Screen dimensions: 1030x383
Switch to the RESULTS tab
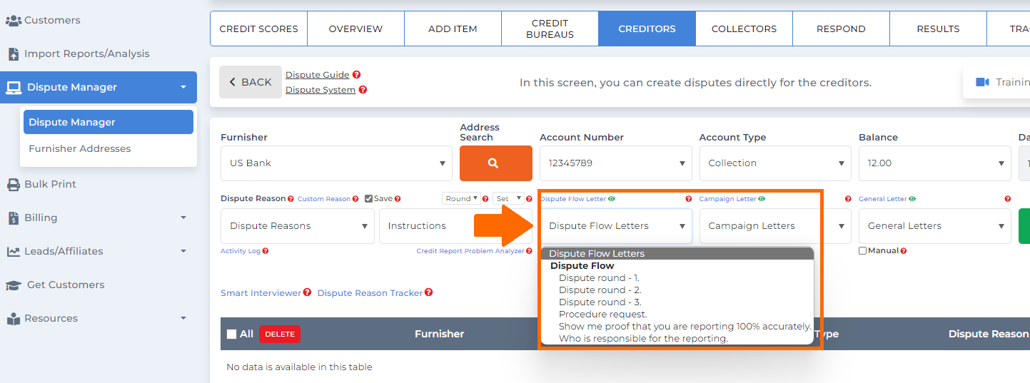938,29
